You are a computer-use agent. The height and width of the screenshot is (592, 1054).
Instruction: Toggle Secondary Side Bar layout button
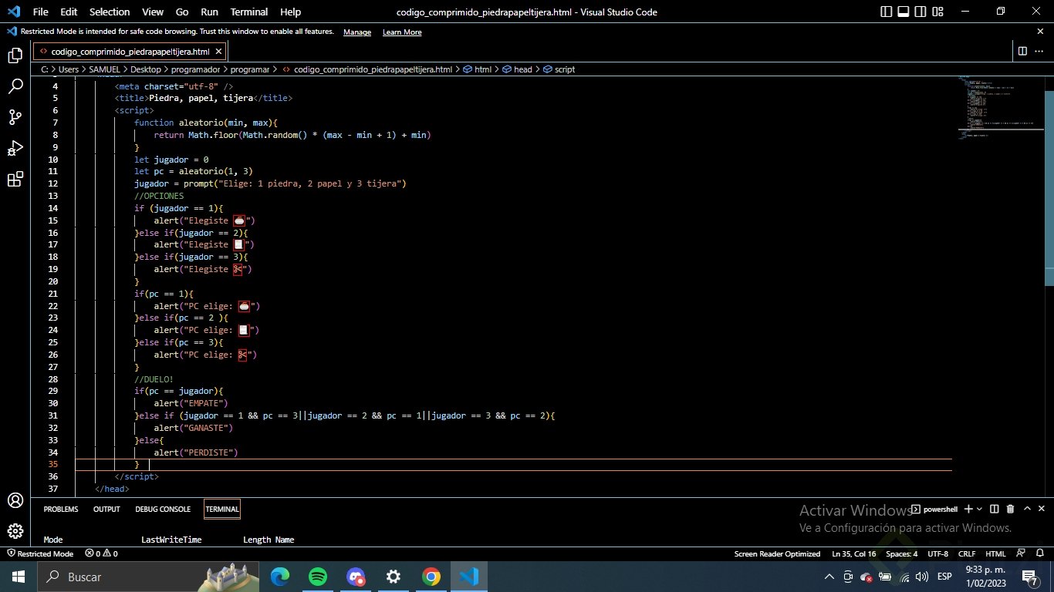[921, 12]
